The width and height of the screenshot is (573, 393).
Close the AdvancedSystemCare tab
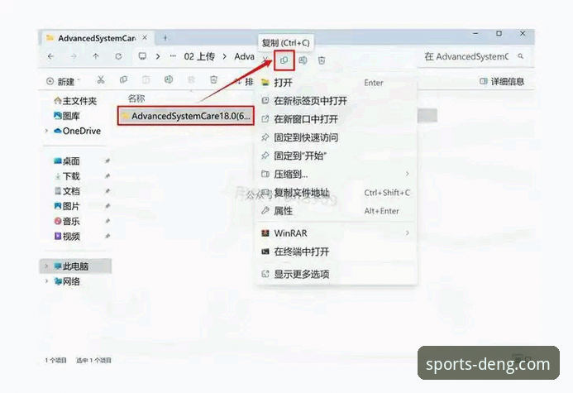tap(145, 38)
